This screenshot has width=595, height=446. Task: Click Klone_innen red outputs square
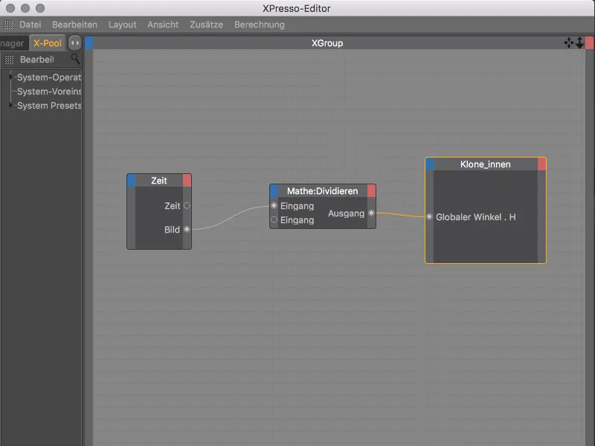[x=542, y=164]
